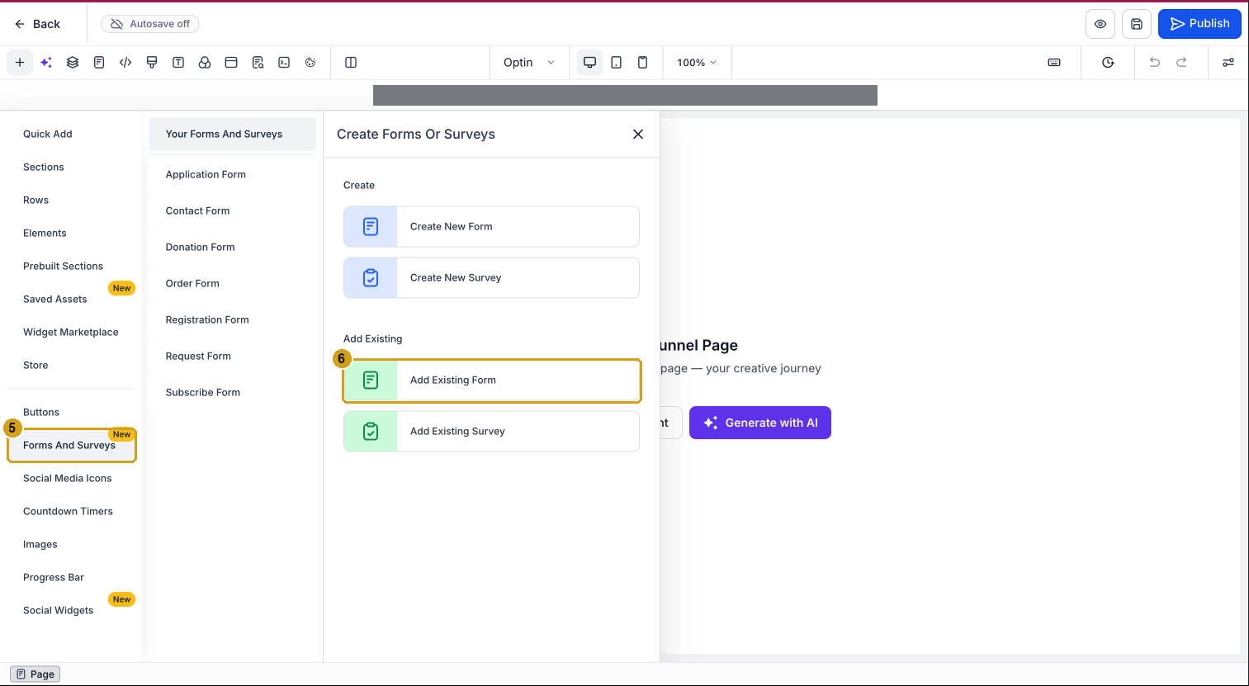Open the AI sparkle tool in toolbar
Screen dimensions: 1249x686
pos(46,63)
